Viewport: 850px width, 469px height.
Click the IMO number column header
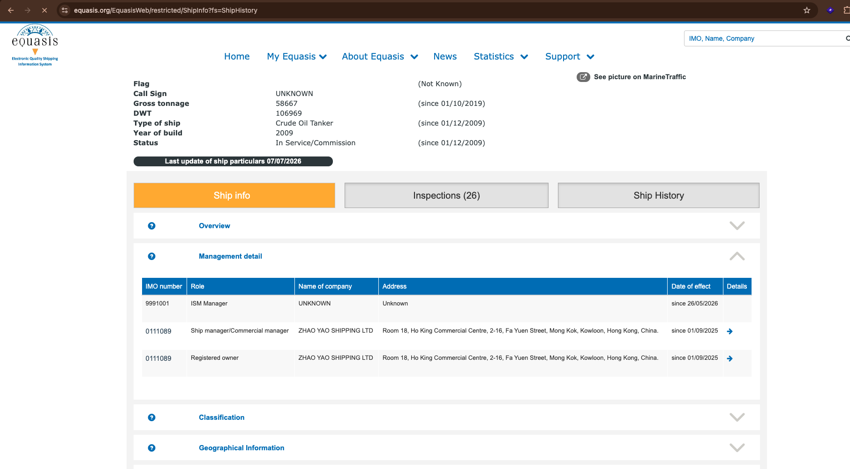point(164,286)
